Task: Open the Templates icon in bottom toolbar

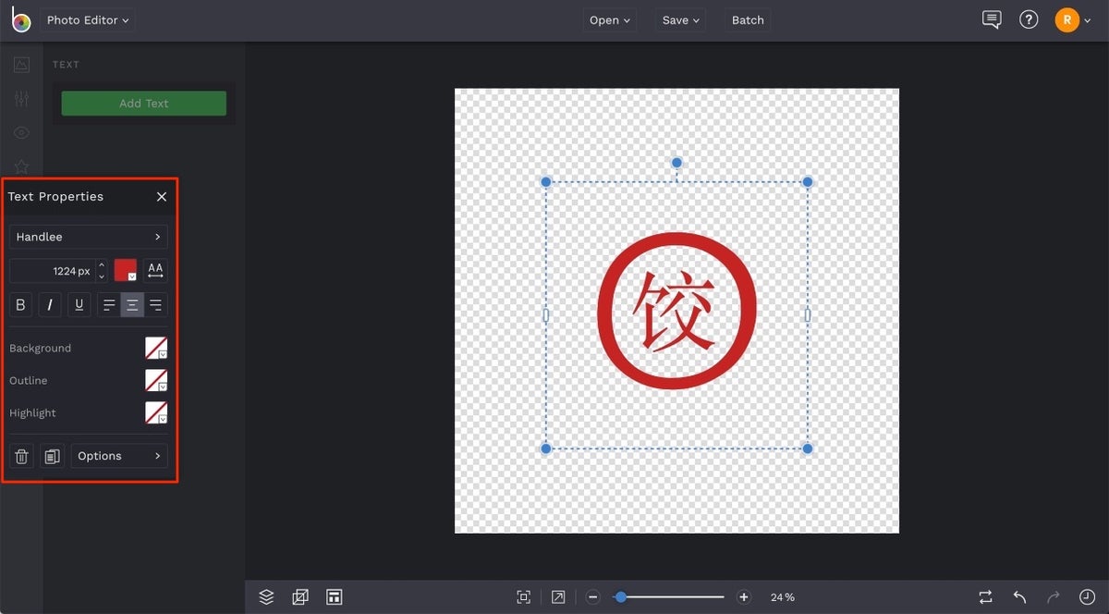Action: (x=334, y=596)
